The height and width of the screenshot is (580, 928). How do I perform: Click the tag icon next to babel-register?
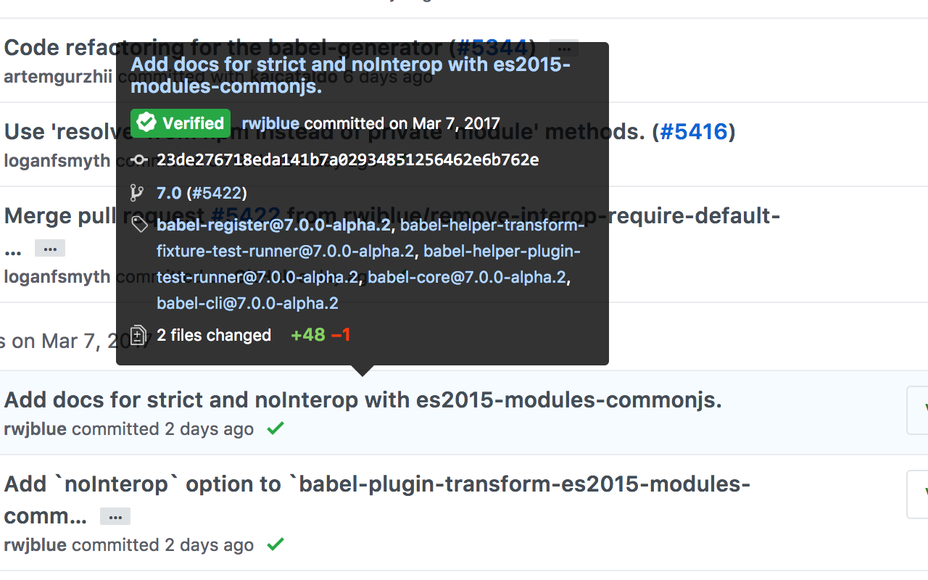[x=138, y=224]
